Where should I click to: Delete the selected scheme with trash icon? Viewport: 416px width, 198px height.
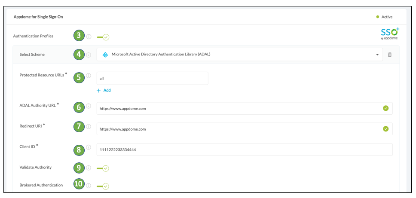(390, 55)
